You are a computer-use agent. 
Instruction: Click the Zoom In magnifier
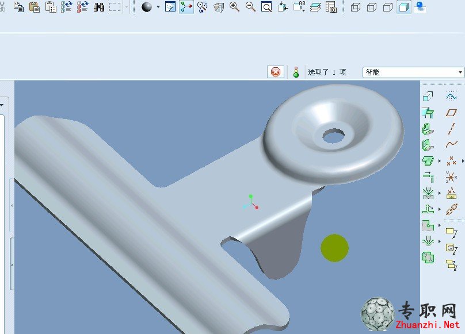pos(235,7)
